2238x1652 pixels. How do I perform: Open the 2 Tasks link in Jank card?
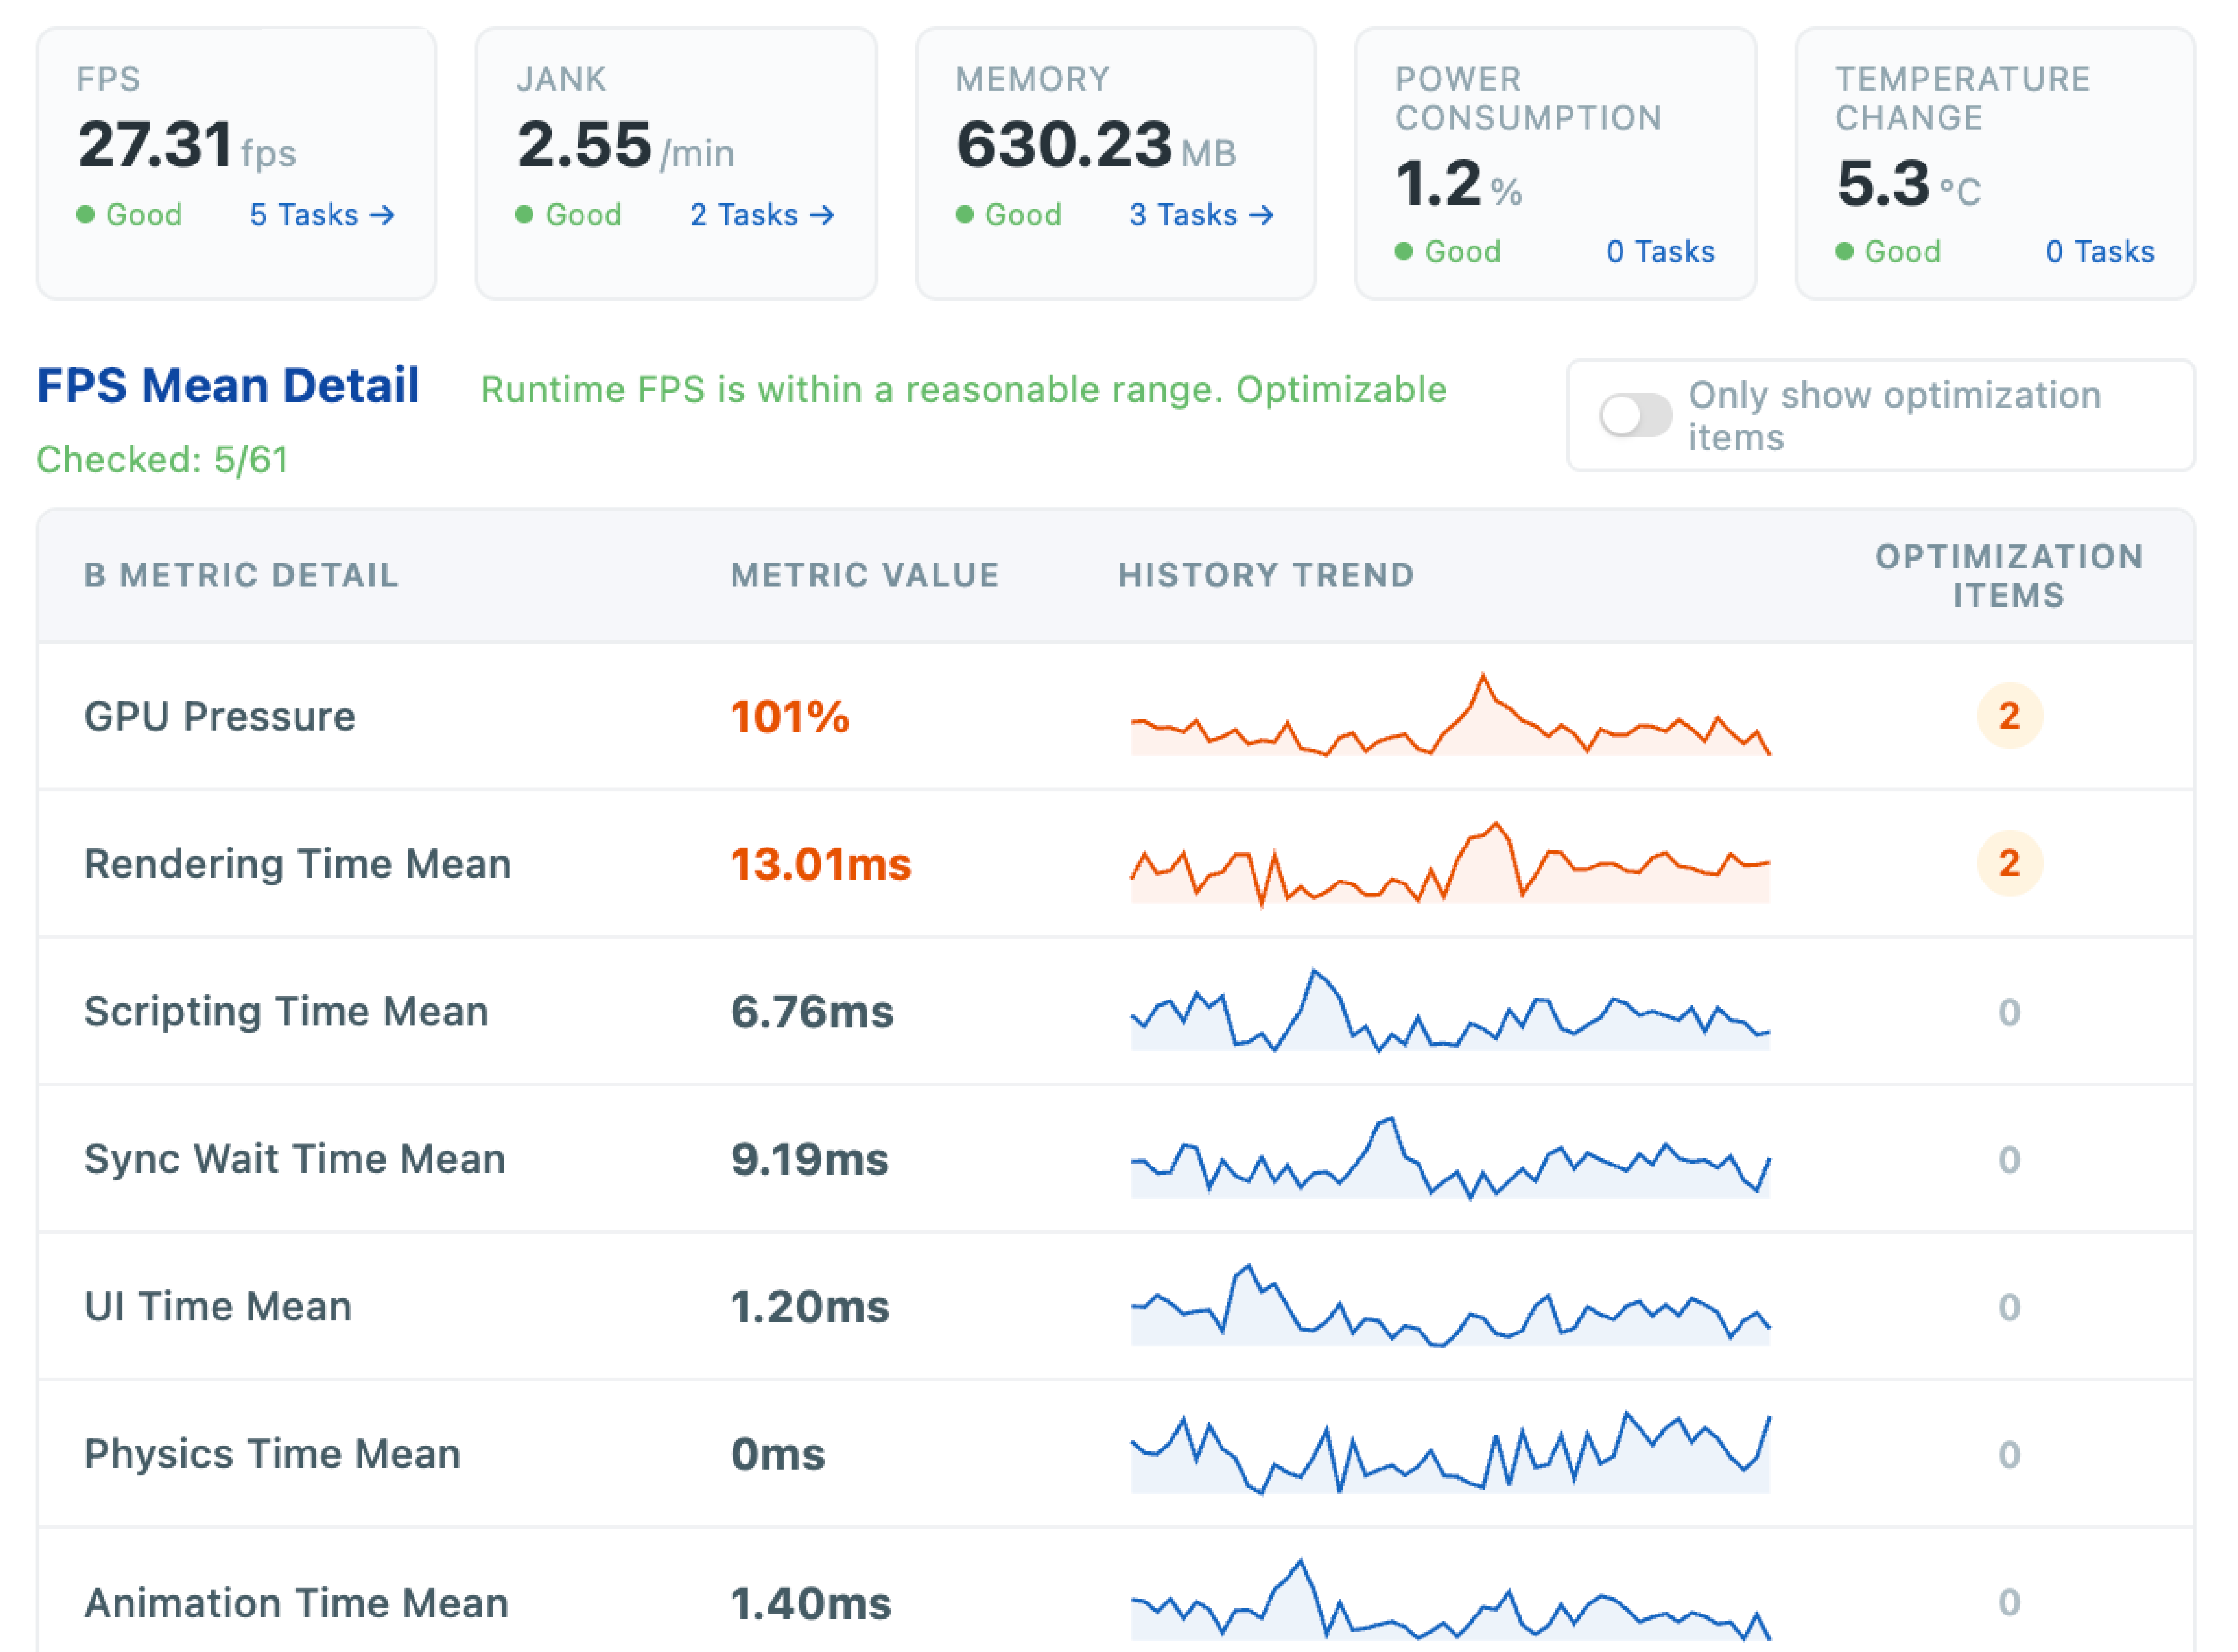coord(762,215)
